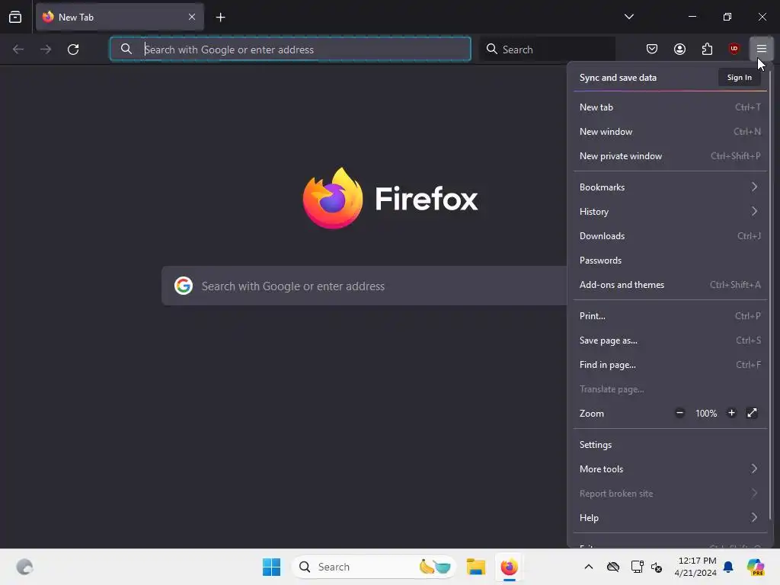Open Add-ons and themes
This screenshot has height=585, width=780.
670,285
